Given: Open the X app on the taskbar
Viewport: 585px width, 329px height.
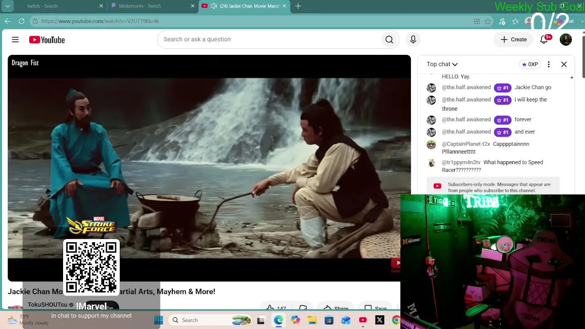Looking at the screenshot, I should 380,320.
